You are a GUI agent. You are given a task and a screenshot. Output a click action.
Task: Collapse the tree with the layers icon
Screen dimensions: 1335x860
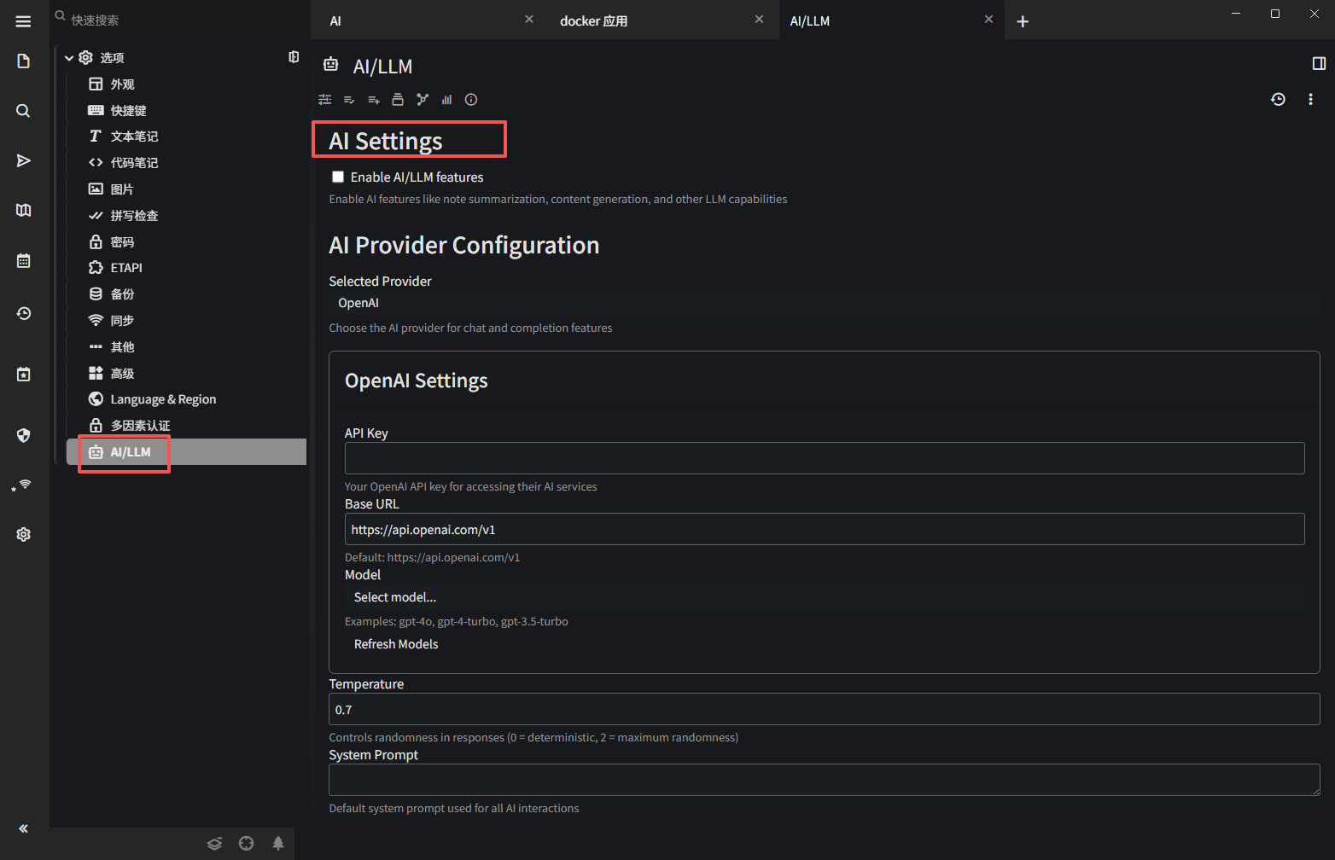coord(214,844)
